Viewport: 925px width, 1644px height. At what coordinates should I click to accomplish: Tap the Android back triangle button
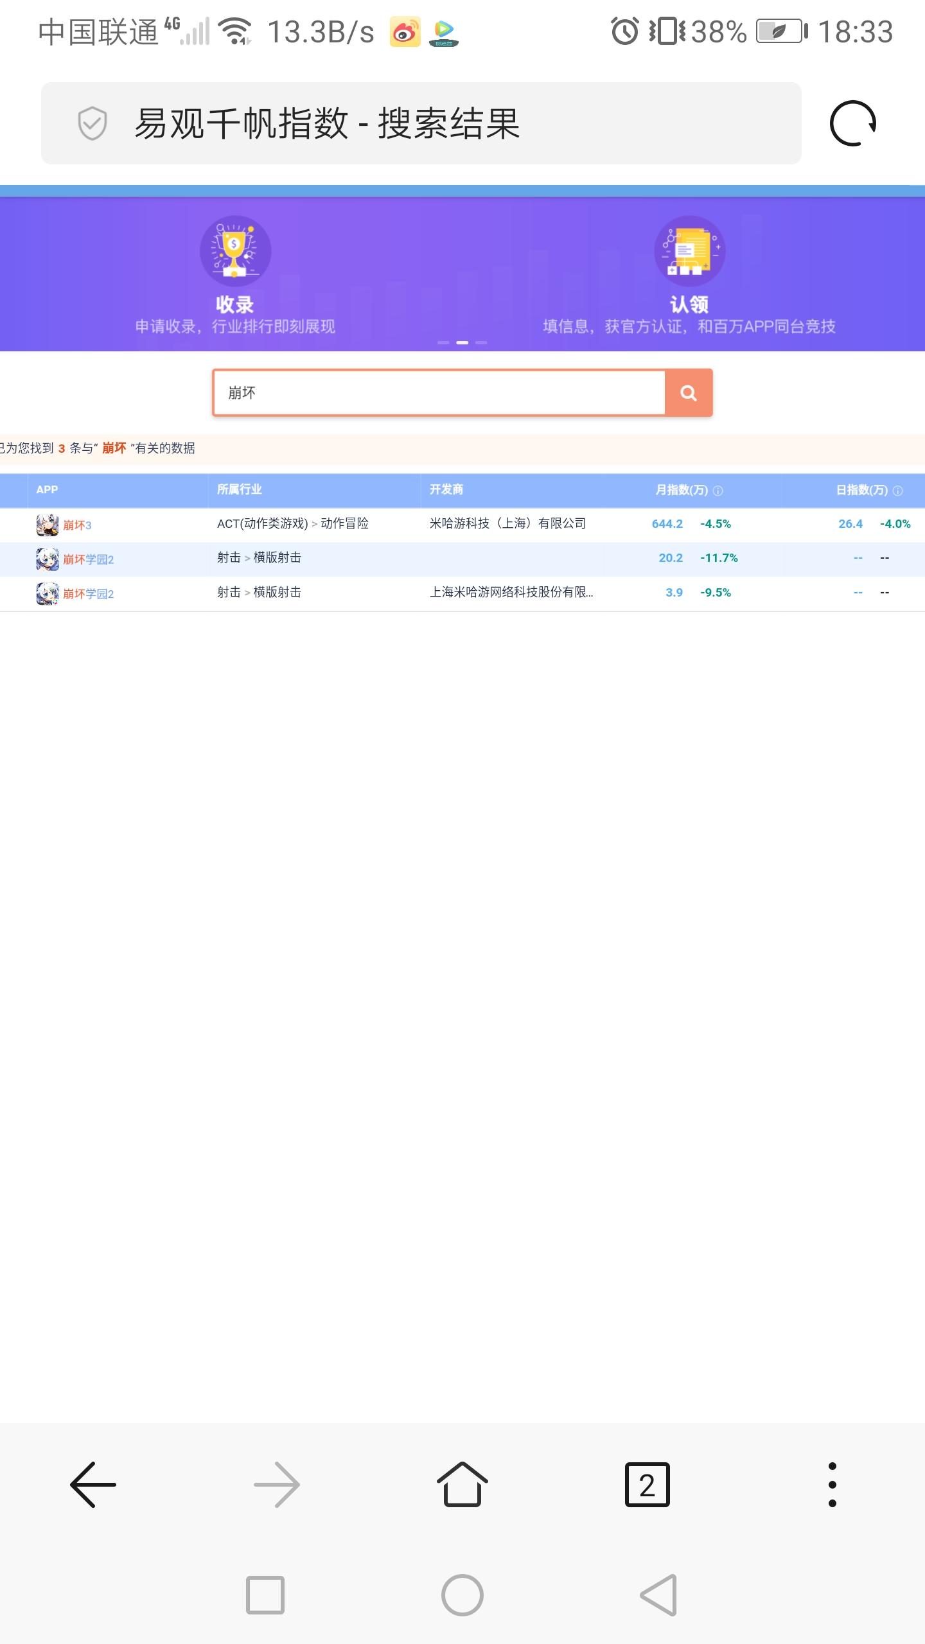(x=659, y=1595)
